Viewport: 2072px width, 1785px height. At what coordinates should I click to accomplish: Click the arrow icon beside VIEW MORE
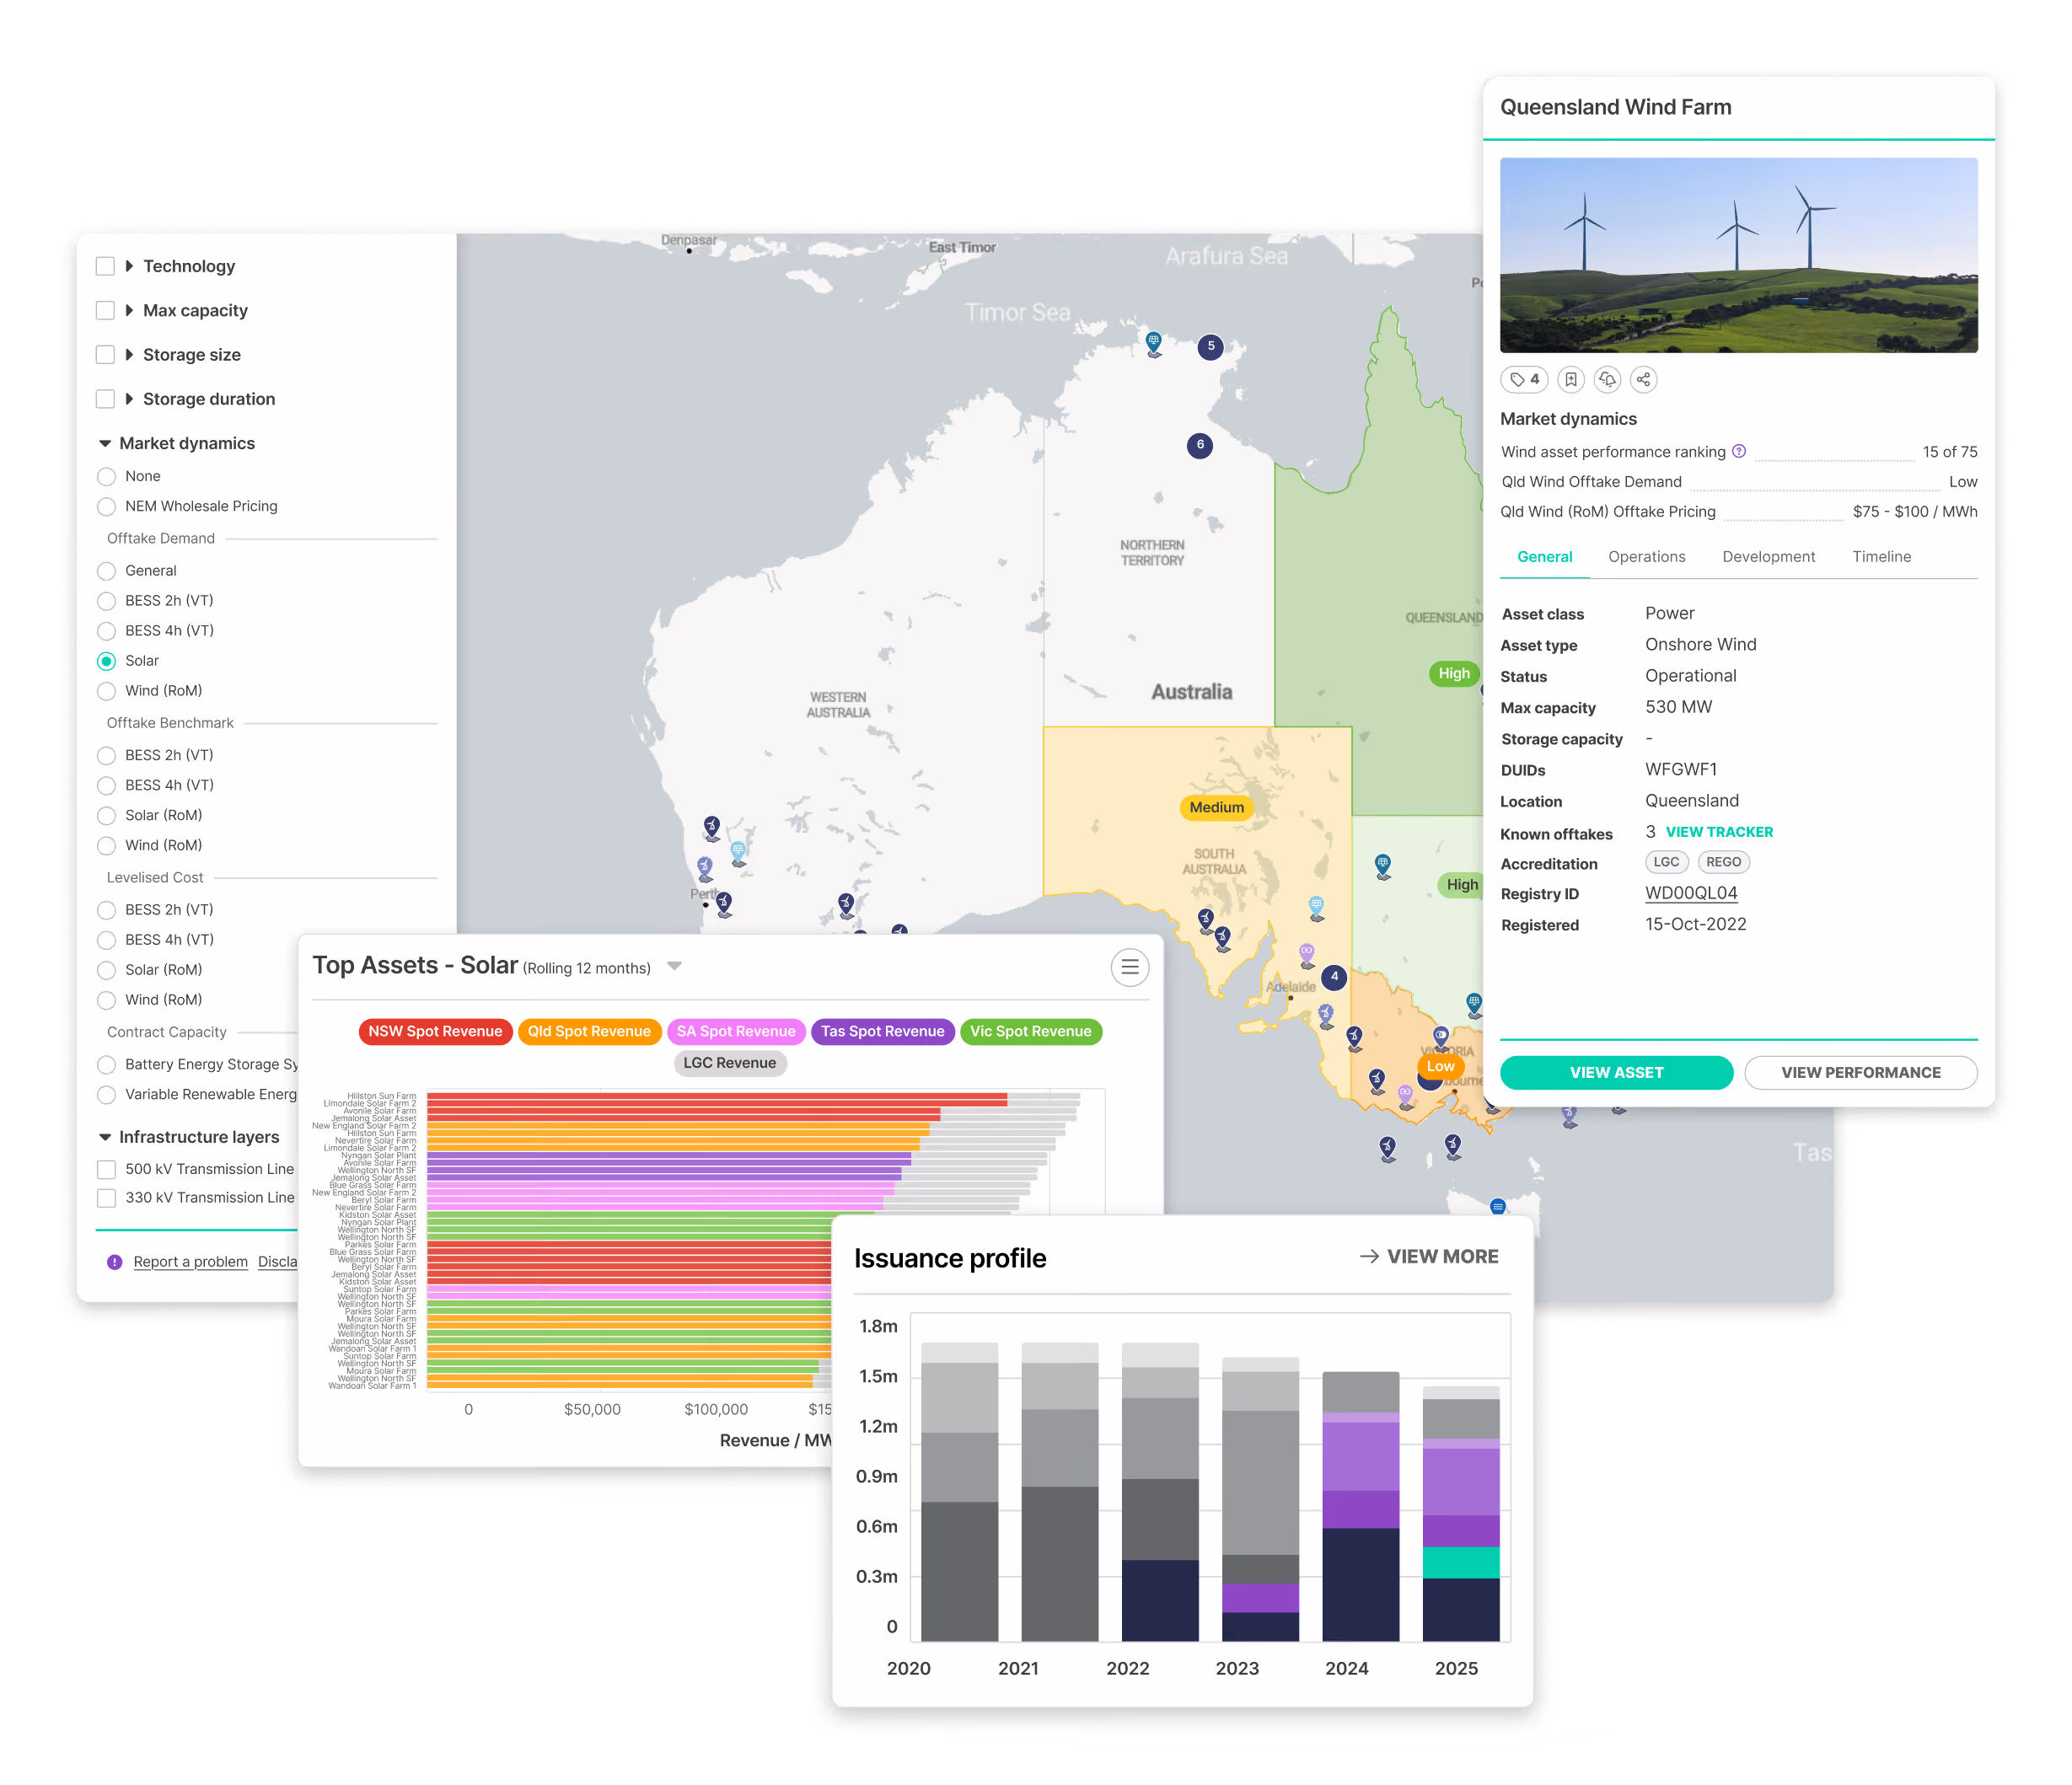[1369, 1257]
